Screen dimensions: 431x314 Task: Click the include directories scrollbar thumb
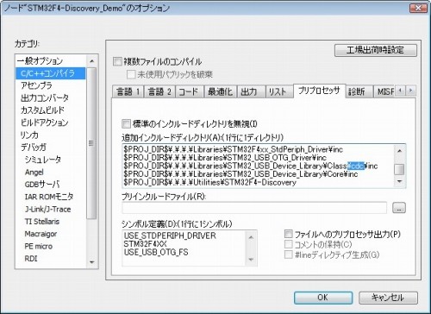(399, 169)
